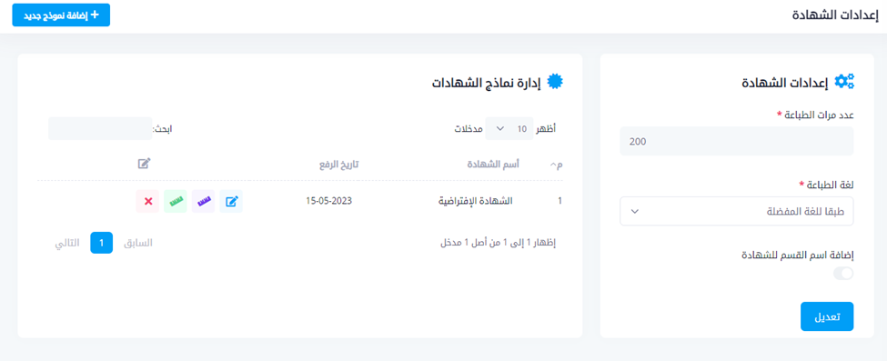
Task: Click the edit column header icon
Action: (145, 164)
